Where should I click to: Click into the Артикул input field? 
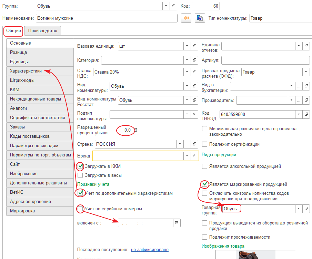click(265, 60)
